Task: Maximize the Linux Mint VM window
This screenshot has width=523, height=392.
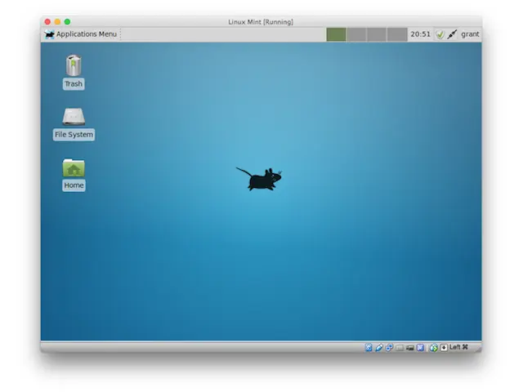Action: click(67, 22)
